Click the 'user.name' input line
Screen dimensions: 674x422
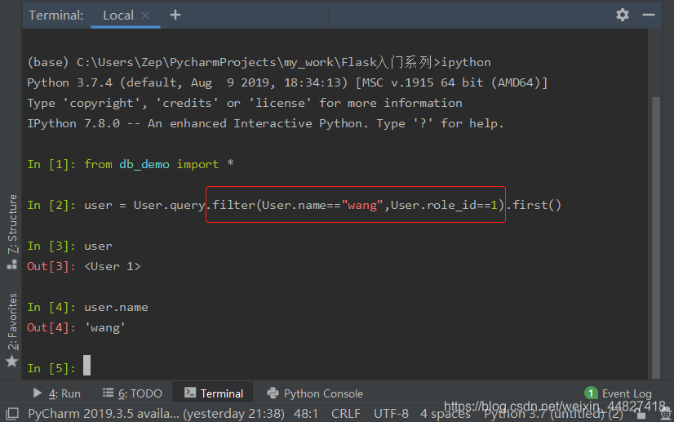pos(116,307)
